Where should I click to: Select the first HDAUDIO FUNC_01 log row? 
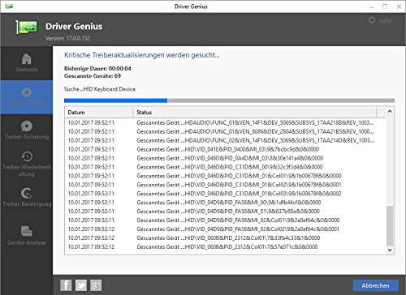click(x=225, y=122)
